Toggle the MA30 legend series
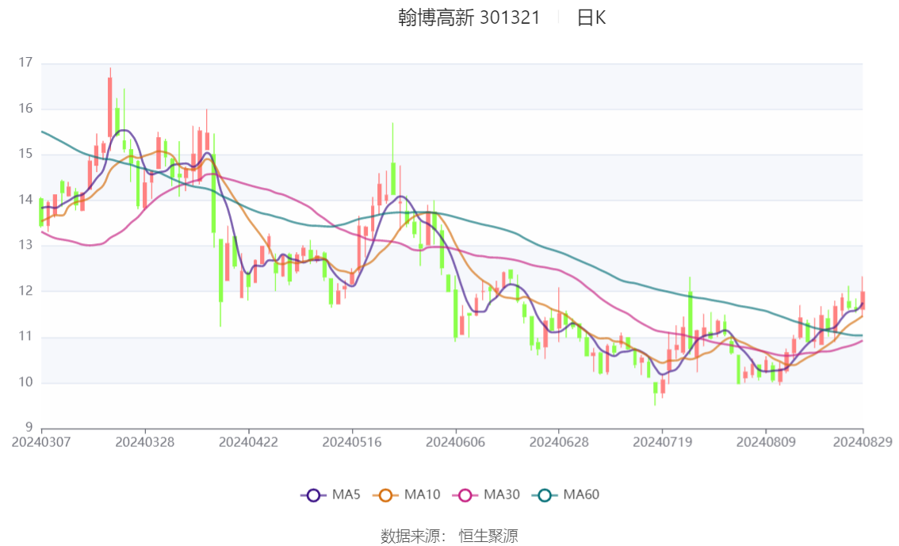Screen dimensions: 899x546 click(486, 495)
